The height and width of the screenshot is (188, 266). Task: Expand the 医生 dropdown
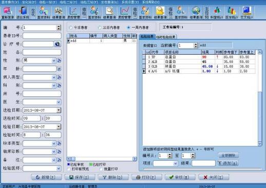(x=59, y=102)
